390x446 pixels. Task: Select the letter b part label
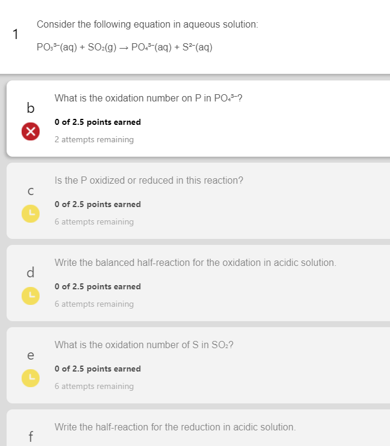pyautogui.click(x=31, y=108)
